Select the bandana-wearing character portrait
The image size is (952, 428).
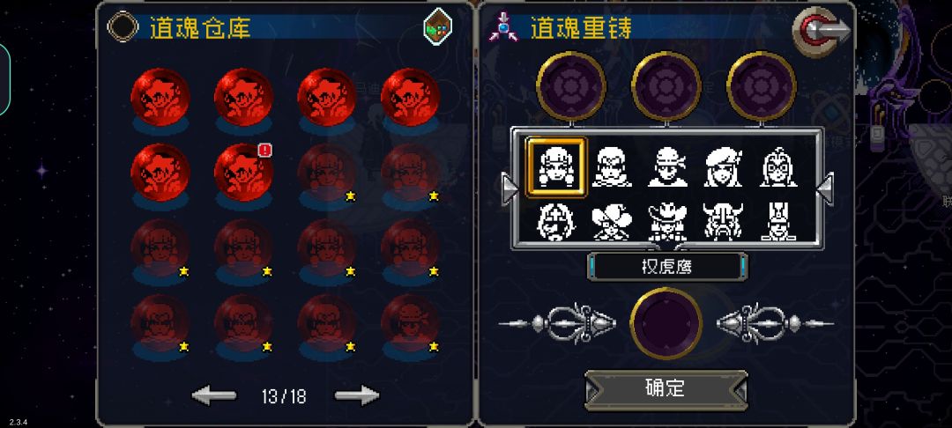666,167
